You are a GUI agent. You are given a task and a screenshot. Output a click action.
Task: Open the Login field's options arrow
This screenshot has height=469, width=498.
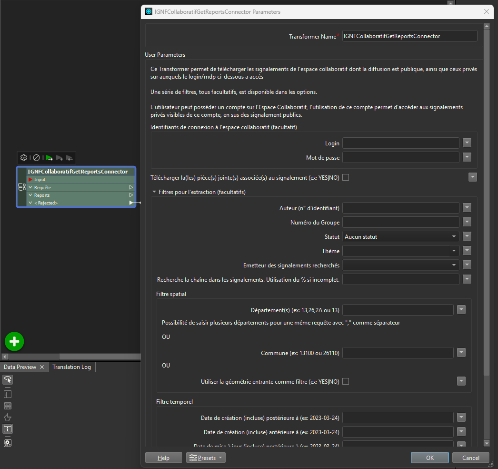click(467, 143)
